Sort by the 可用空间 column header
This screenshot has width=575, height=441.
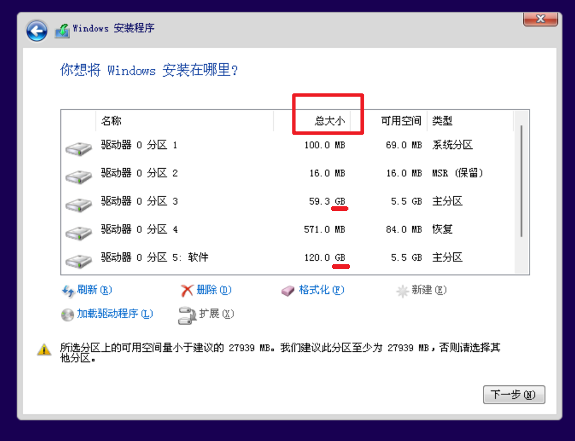[389, 121]
